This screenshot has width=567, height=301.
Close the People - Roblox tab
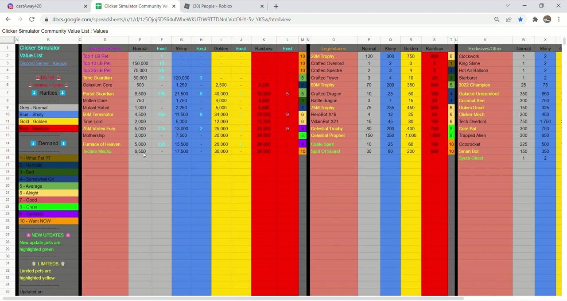coord(262,6)
